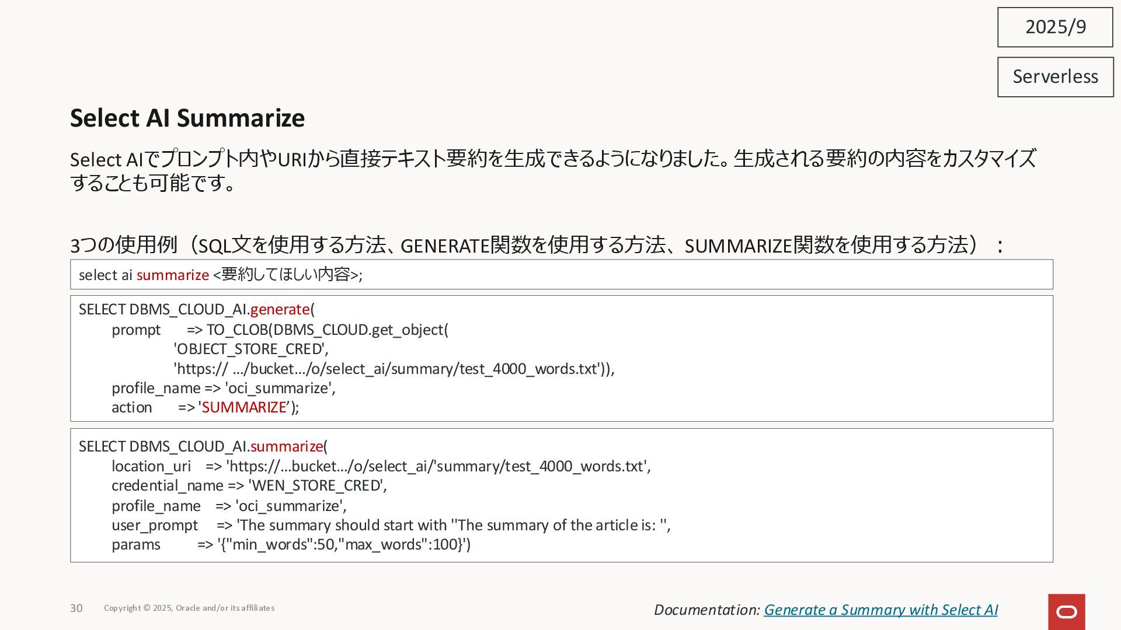This screenshot has width=1121, height=630.
Task: Click the Oracle copyright footer text
Action: [x=189, y=608]
